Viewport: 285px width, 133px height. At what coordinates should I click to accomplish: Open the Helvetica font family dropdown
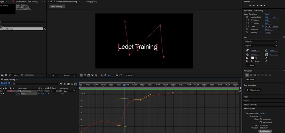[x=261, y=41]
